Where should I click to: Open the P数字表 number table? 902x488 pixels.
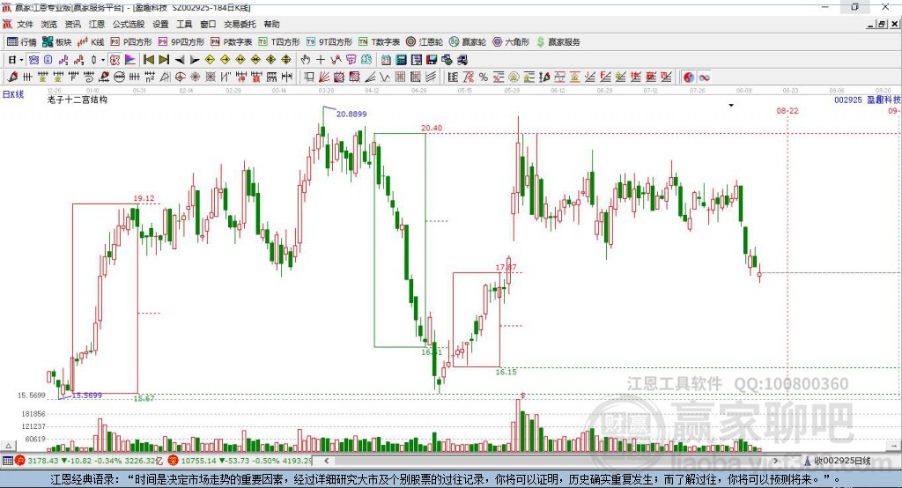point(232,42)
